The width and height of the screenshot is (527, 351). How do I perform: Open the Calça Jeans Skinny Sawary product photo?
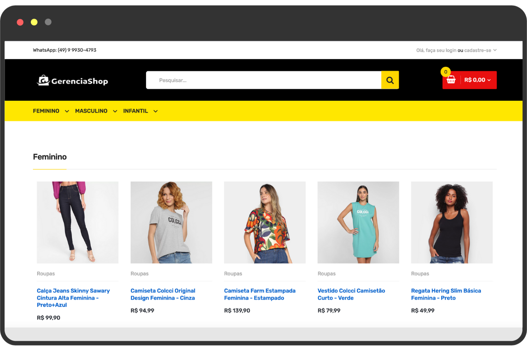click(77, 222)
